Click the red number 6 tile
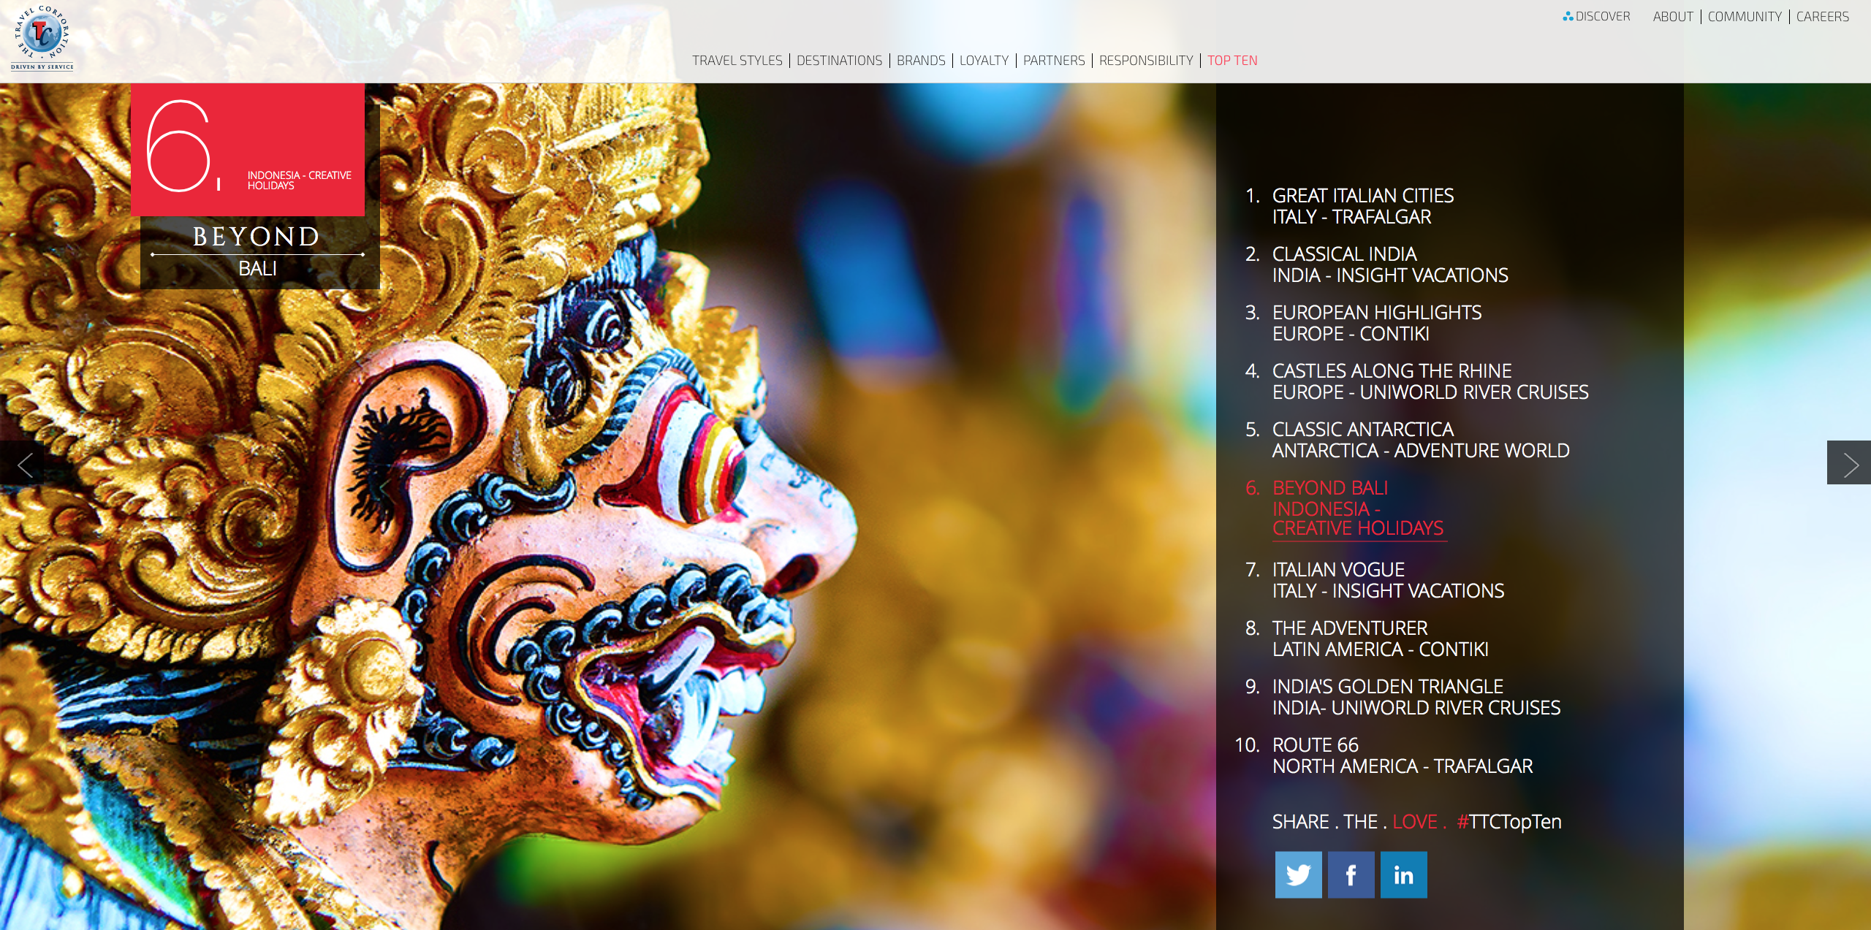This screenshot has height=930, width=1871. (x=248, y=149)
